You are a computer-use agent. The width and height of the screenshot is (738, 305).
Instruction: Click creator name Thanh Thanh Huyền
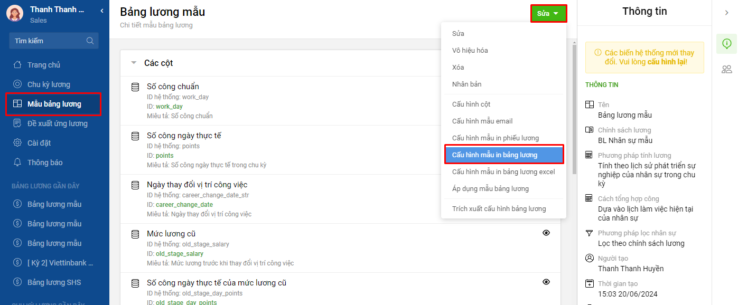(631, 269)
